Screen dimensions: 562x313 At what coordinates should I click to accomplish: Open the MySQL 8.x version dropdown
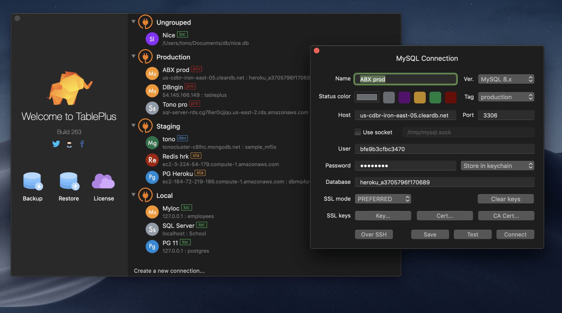[506, 79]
